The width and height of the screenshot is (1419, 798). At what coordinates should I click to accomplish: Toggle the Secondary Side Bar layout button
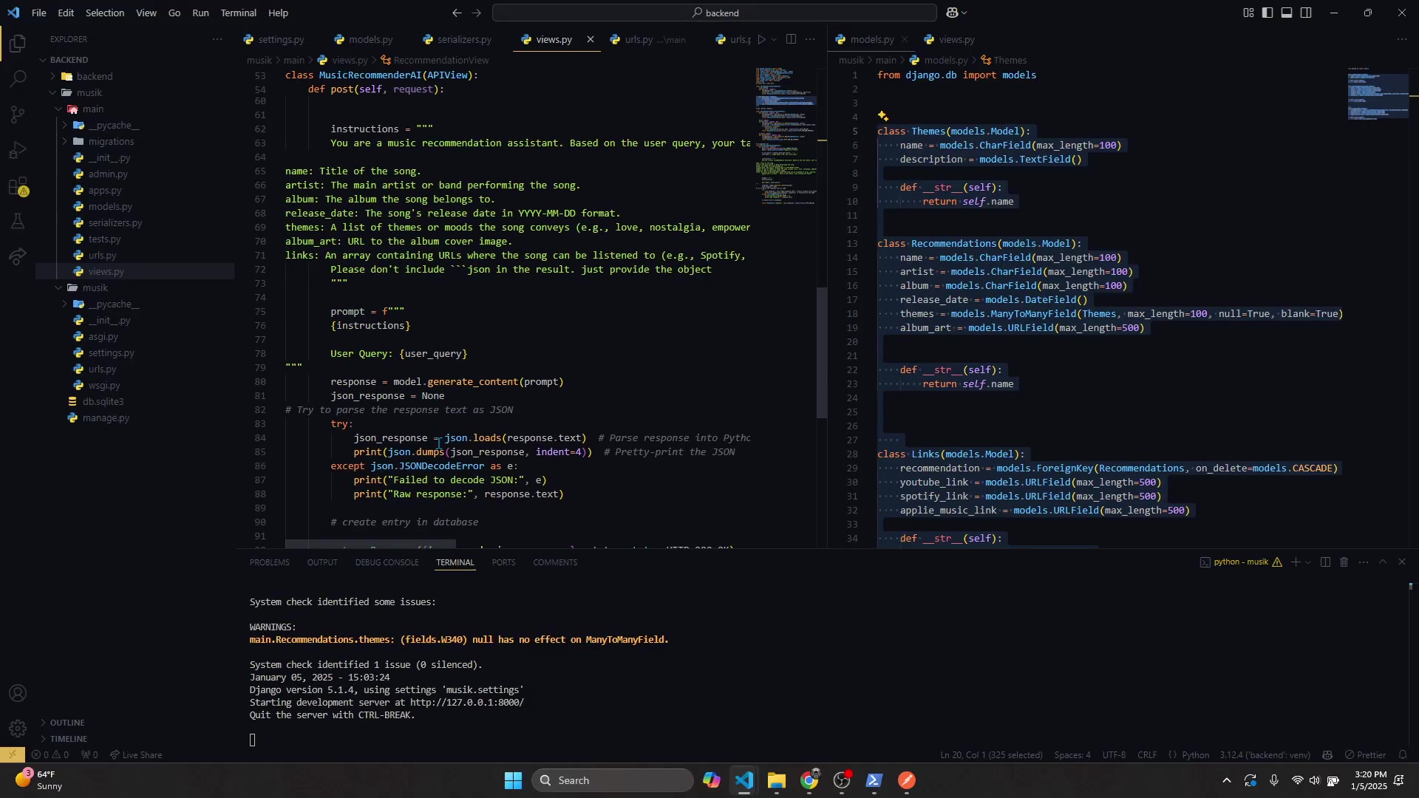[x=1306, y=13]
